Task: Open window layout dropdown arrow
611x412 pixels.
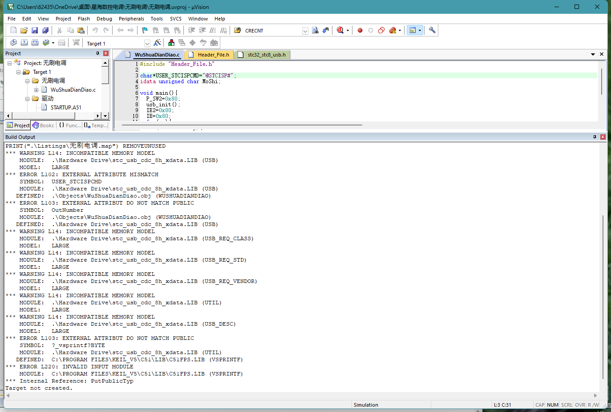Action: coord(420,30)
